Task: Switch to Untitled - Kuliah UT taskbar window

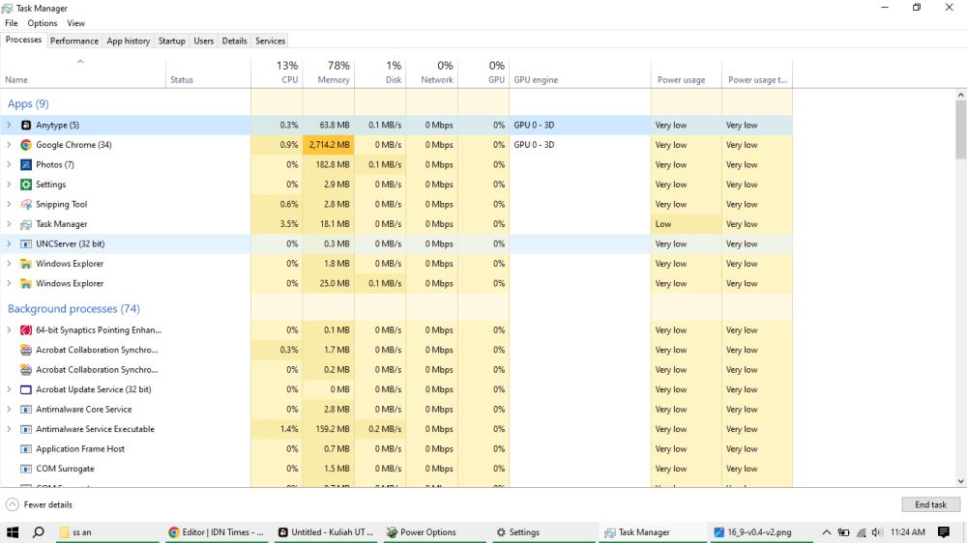Action: click(x=326, y=532)
